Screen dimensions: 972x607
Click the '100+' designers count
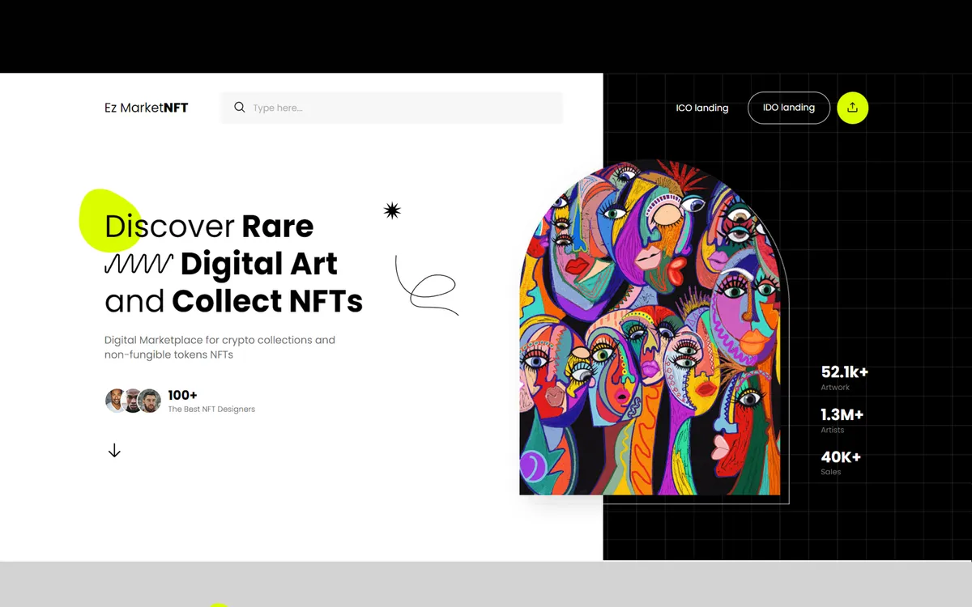(x=182, y=395)
